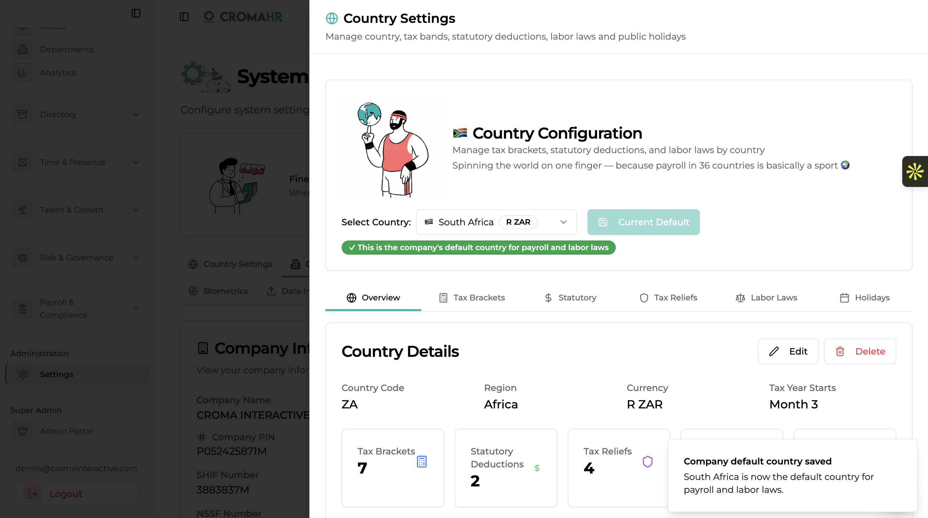Click the Data Import upload icon
This screenshot has height=518, width=928.
pos(271,291)
